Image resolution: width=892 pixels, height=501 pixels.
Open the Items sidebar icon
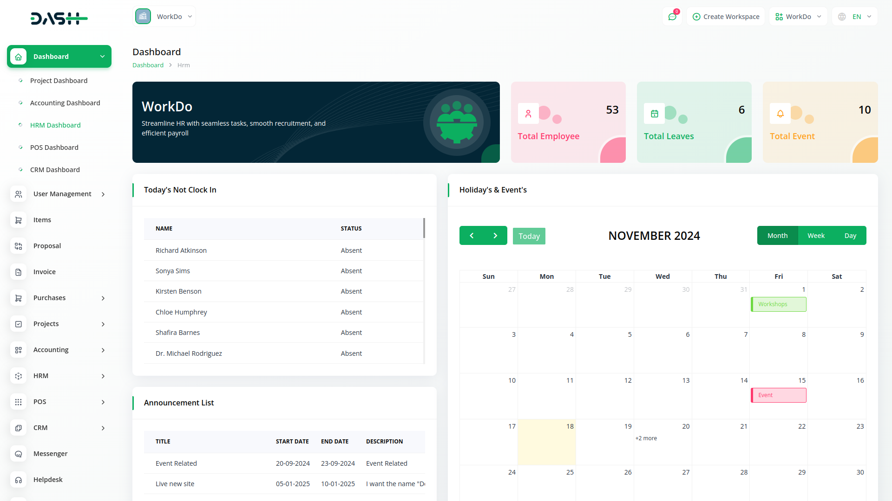[x=19, y=220]
